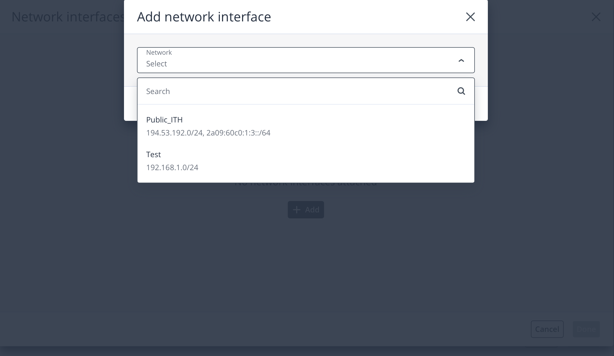614x356 pixels.
Task: Click the "Select" placeholder text
Action: click(156, 64)
